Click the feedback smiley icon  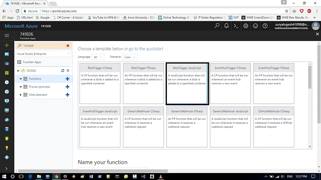click(x=255, y=26)
